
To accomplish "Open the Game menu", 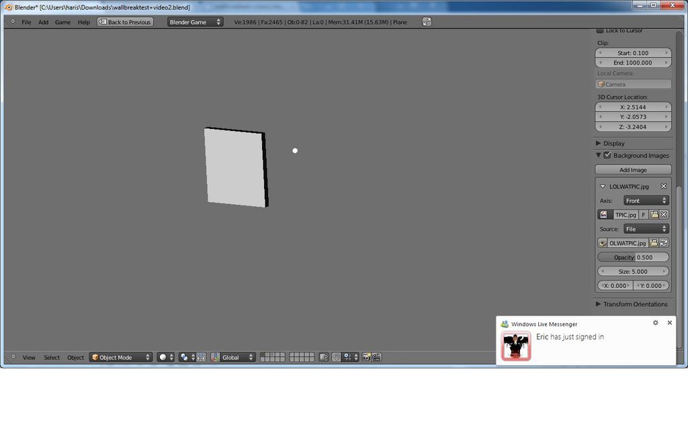I will click(62, 22).
